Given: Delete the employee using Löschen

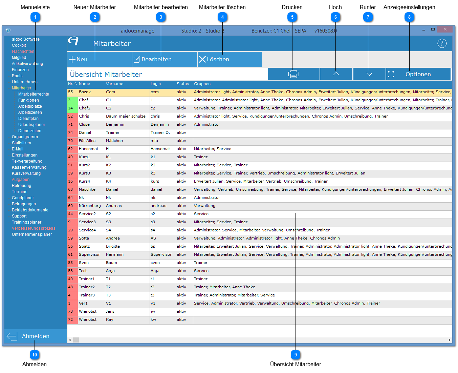Looking at the screenshot, I should pyautogui.click(x=230, y=59).
